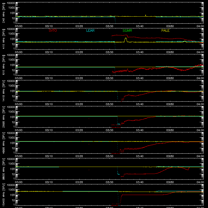Select the 1415 MHz [SFU] axis label
Screen dimensions: 208x208
(3, 91)
